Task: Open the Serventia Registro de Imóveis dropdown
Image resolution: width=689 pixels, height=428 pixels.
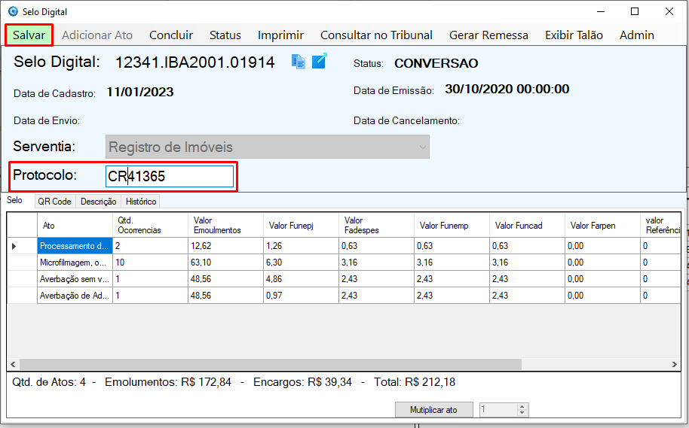Action: pyautogui.click(x=267, y=147)
